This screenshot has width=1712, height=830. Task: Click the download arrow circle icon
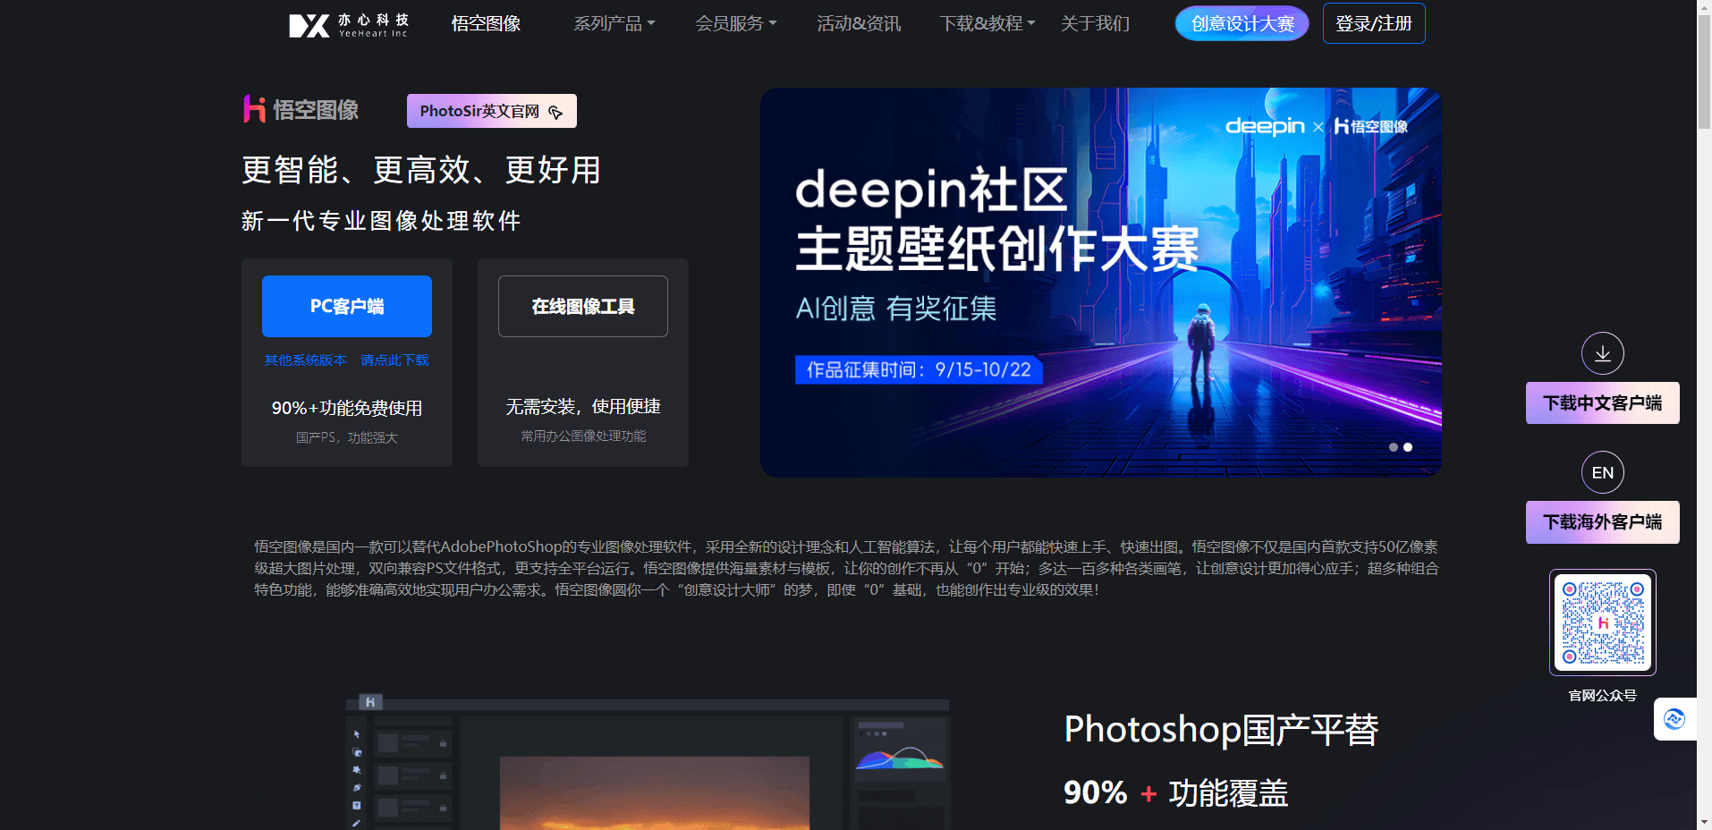point(1602,353)
